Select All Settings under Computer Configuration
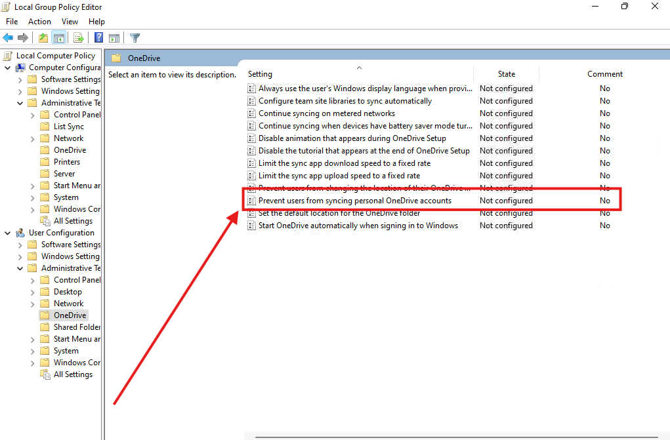Viewport: 670px width, 440px height. click(x=73, y=221)
